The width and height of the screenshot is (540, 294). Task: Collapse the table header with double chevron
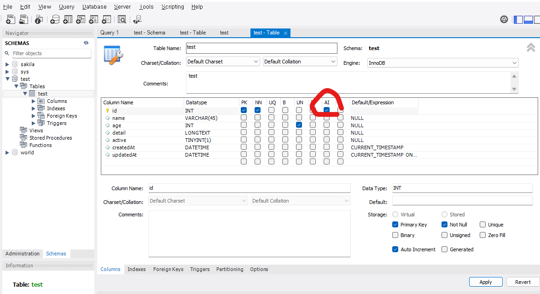pyautogui.click(x=531, y=47)
